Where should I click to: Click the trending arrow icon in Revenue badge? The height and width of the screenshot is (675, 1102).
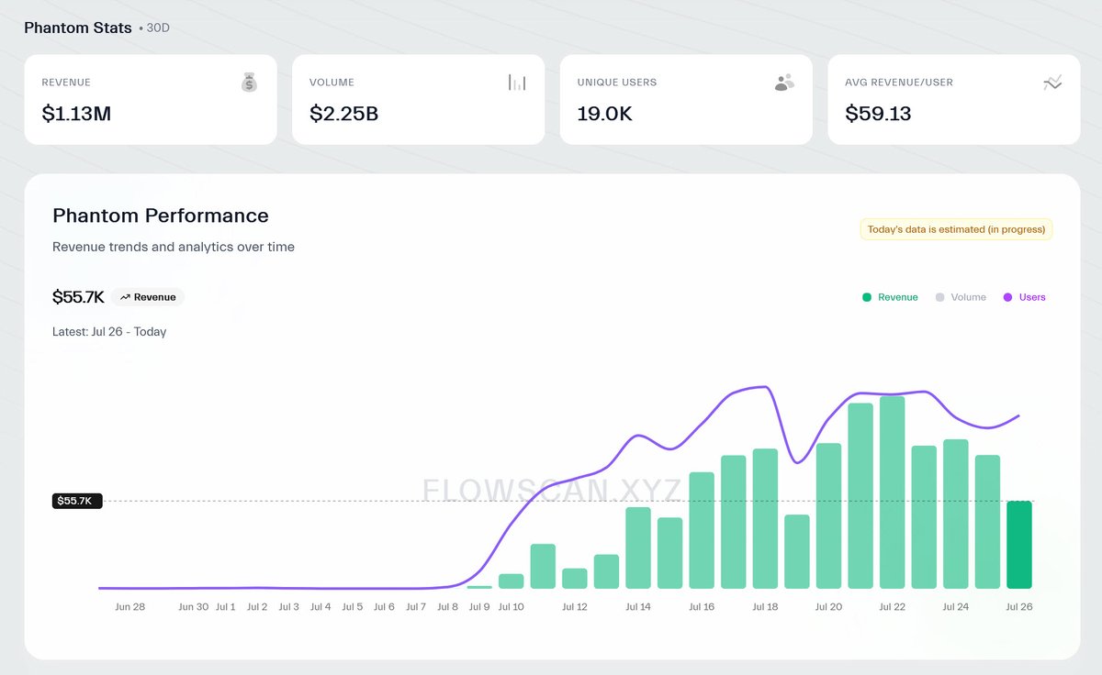[x=125, y=297]
